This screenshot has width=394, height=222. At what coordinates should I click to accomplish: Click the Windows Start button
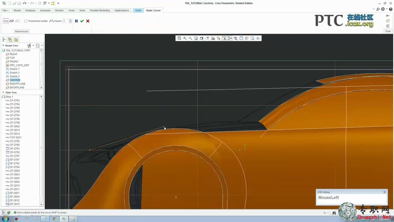tap(5, 219)
